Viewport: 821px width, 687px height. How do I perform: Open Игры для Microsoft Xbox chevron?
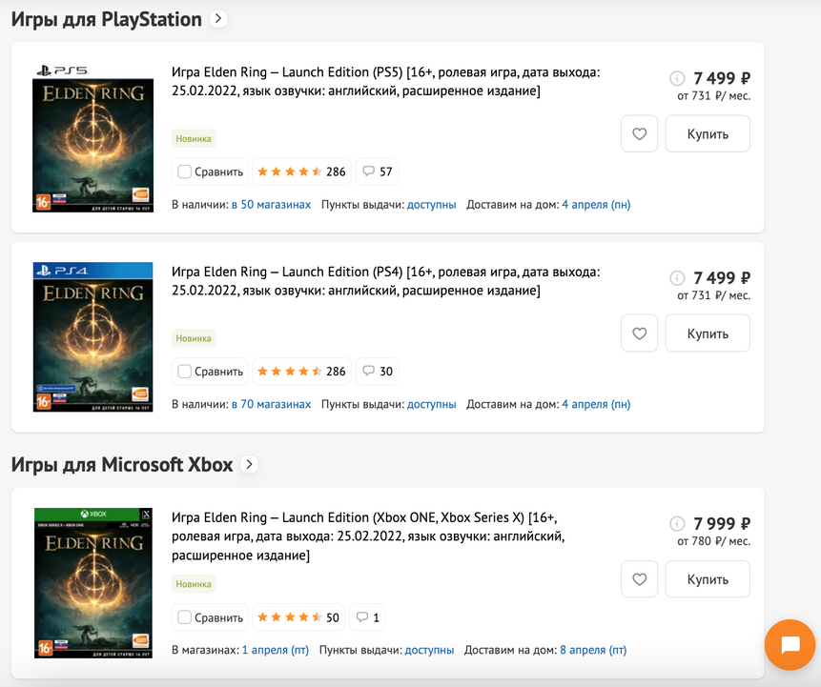249,464
